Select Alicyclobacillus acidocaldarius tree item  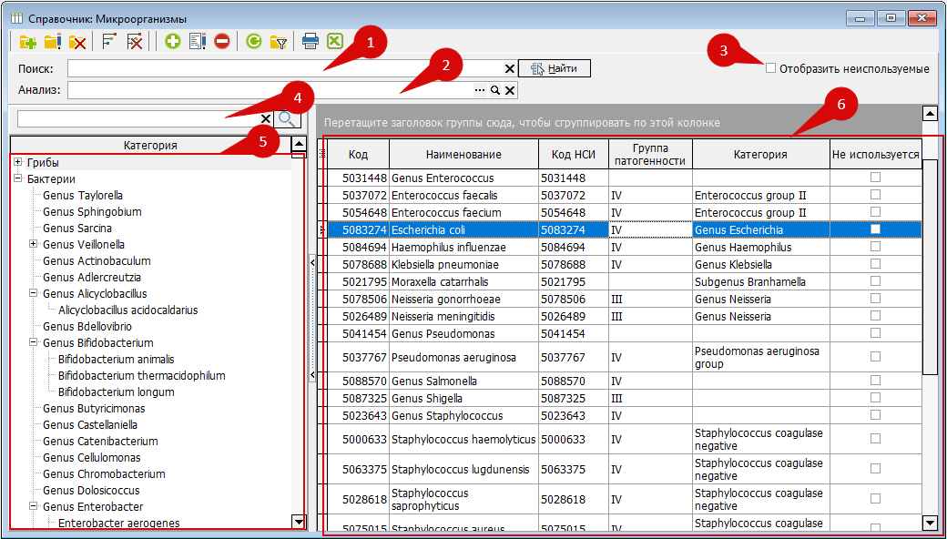[128, 310]
